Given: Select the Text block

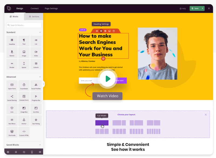Looking at the screenshot, I should [x=24, y=41].
